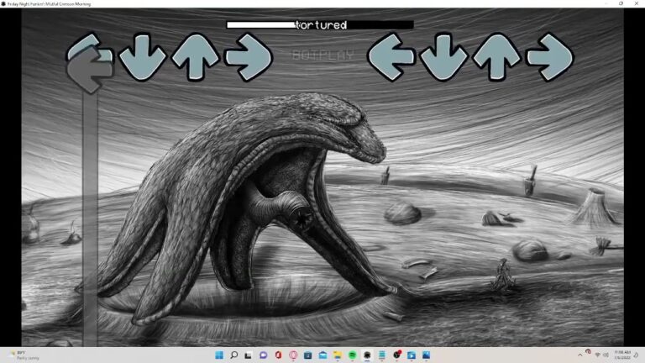Open the Windows Start menu
Screen dimensions: 645x363
pos(219,355)
